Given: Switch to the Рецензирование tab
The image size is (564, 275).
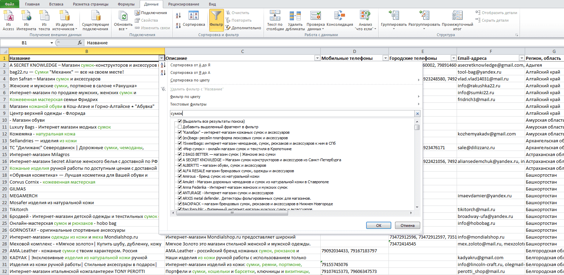Looking at the screenshot, I should point(183,4).
